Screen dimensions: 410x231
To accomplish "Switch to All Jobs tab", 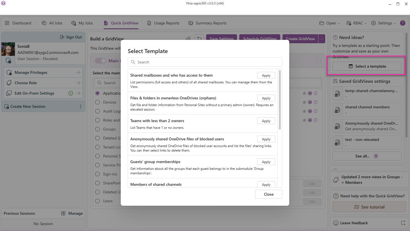I will 52,23.
